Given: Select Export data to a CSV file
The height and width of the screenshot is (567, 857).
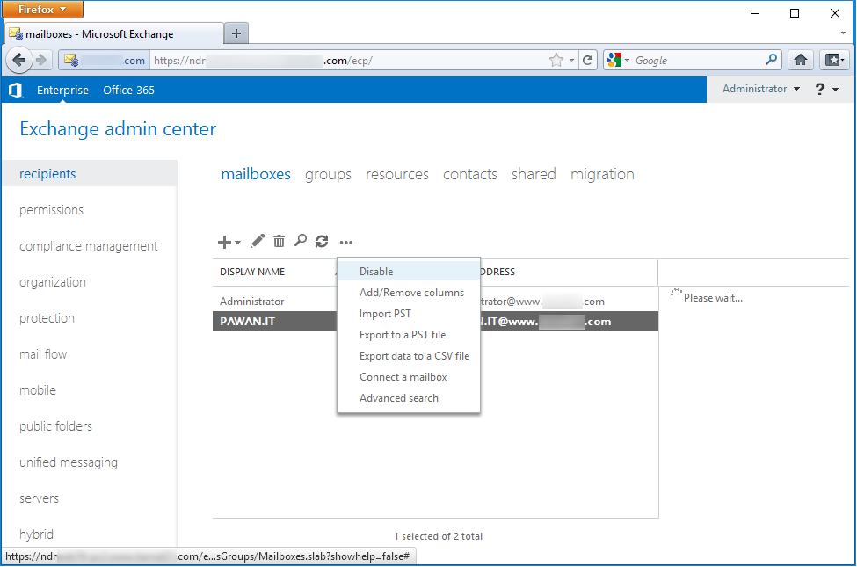Looking at the screenshot, I should point(408,356).
